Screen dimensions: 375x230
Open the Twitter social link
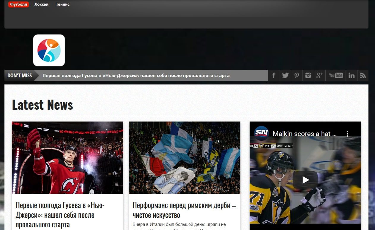pyautogui.click(x=285, y=75)
